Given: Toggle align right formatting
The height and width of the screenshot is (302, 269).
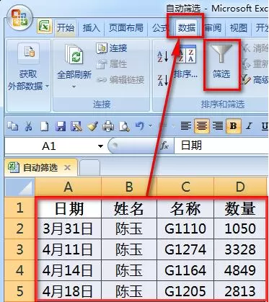Looking at the screenshot, I should 217,125.
